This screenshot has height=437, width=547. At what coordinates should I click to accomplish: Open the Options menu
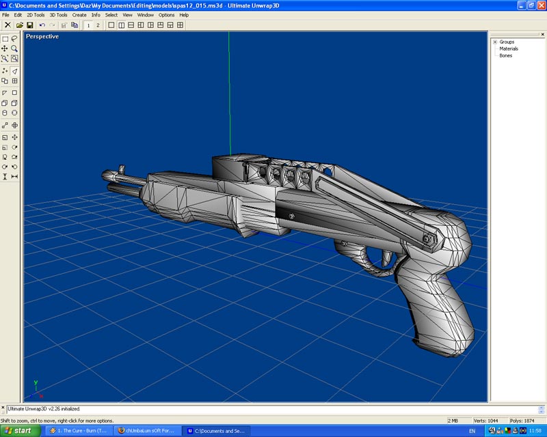[166, 14]
